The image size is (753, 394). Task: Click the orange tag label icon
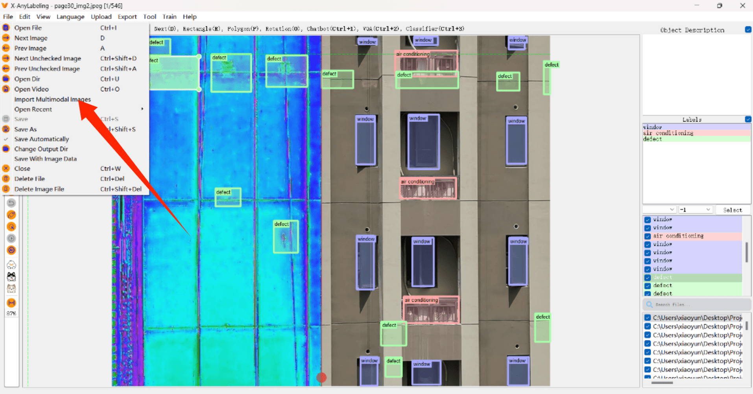click(x=11, y=215)
